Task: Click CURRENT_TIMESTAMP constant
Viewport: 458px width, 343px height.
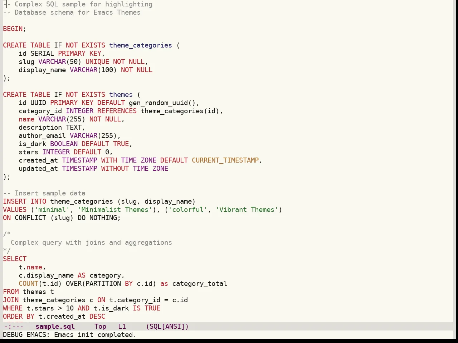Action: 225,160
